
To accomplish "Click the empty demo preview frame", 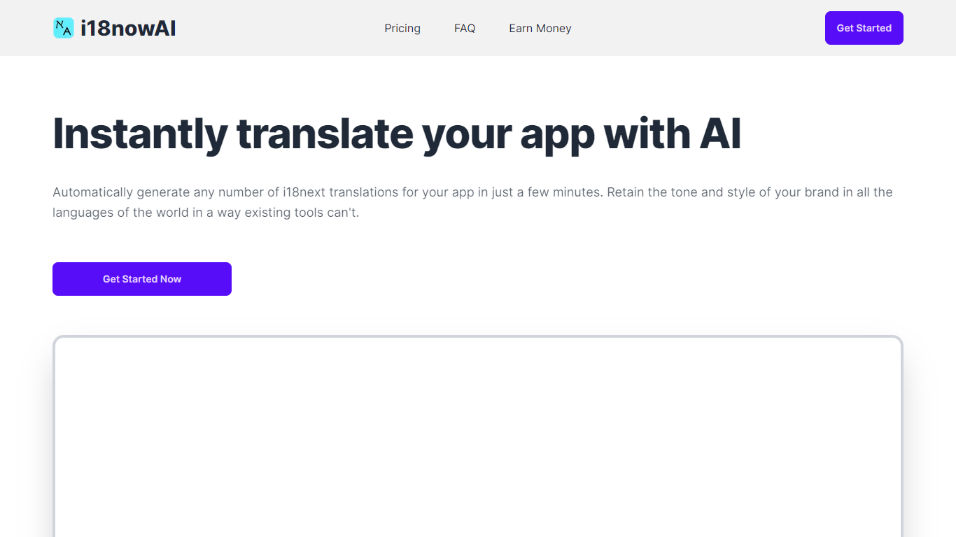I will click(x=478, y=436).
